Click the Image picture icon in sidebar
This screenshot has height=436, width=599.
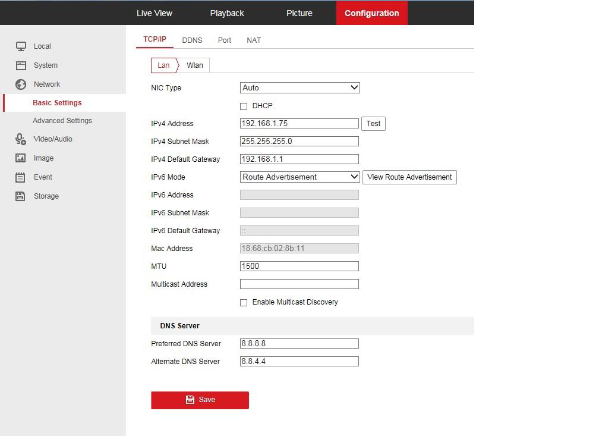[21, 158]
